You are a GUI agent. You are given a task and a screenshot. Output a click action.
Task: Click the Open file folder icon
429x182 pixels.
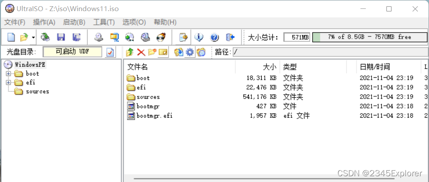pos(24,37)
